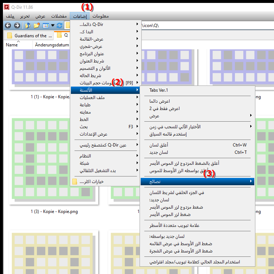Toggle the اعرض دائما option
The image size is (274, 274).
197,101
